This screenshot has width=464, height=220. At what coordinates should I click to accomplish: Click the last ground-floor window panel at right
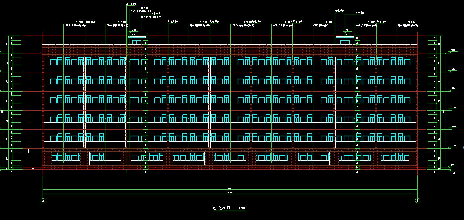pyautogui.click(x=395, y=158)
